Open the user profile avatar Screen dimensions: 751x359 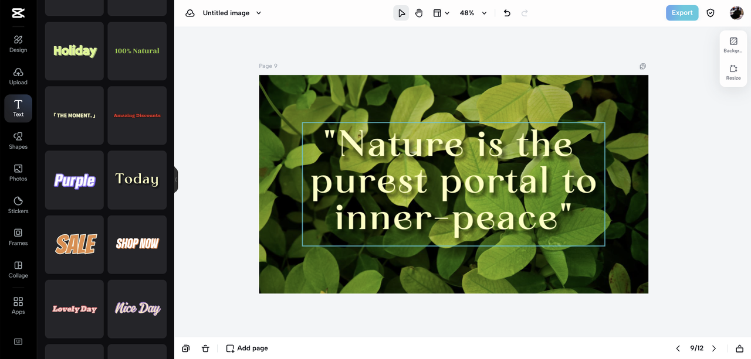(x=736, y=13)
